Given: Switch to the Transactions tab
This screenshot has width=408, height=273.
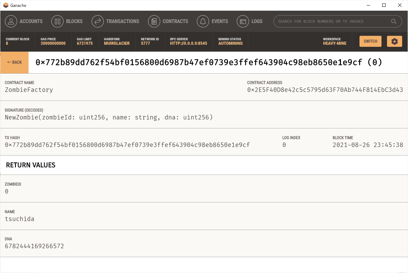Looking at the screenshot, I should 115,21.
